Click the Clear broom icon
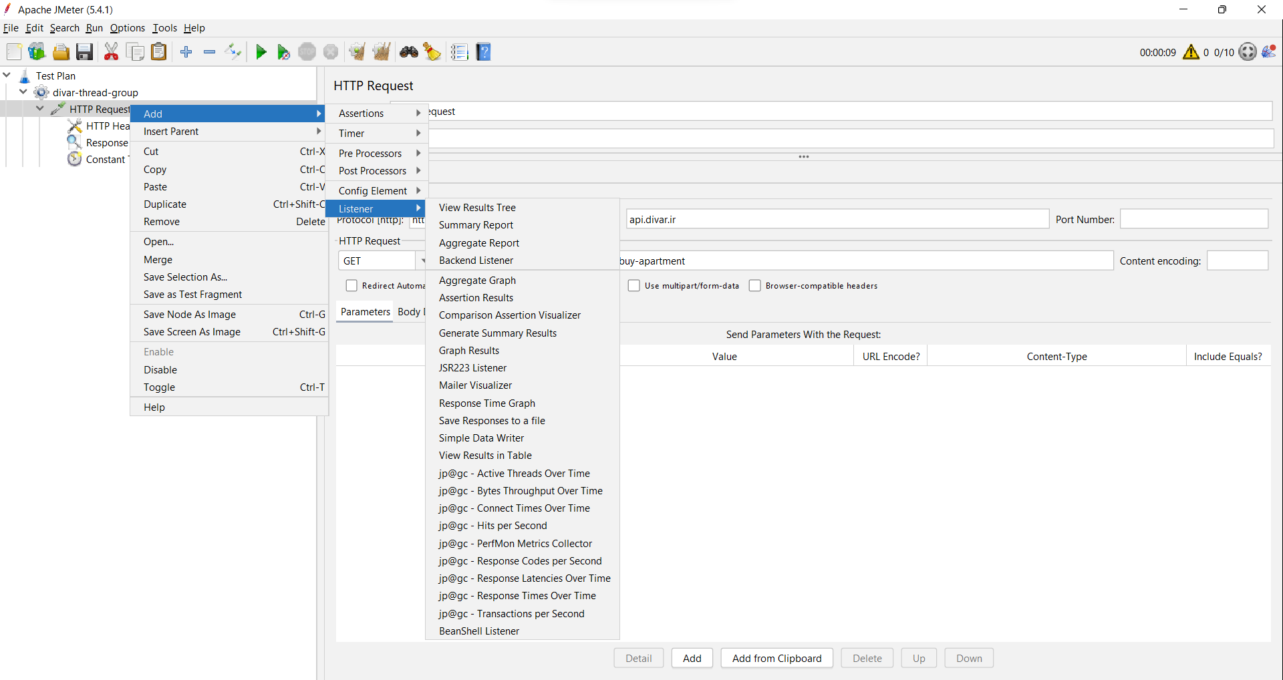The image size is (1283, 680). pyautogui.click(x=357, y=51)
